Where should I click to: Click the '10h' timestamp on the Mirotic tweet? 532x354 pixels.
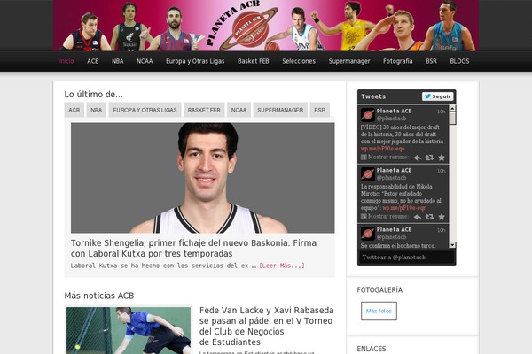pos(441,171)
